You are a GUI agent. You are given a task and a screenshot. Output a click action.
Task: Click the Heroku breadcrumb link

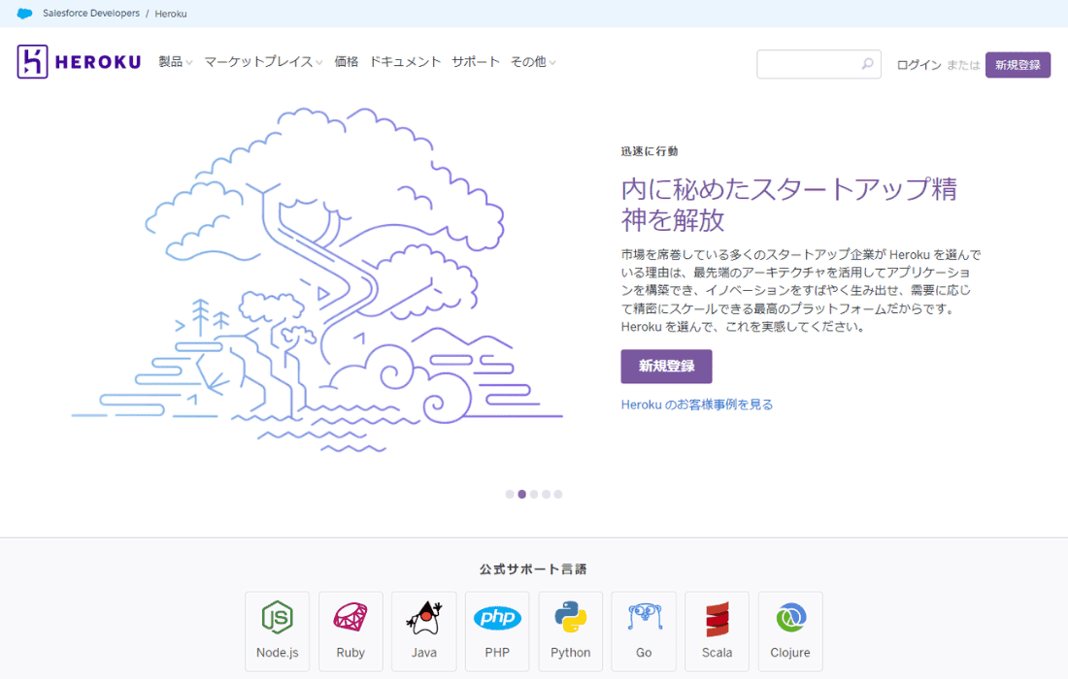click(x=170, y=14)
